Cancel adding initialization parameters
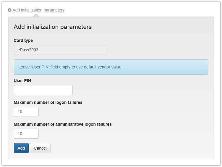Image resolution: width=222 pixels, height=167 pixels. [x=40, y=148]
